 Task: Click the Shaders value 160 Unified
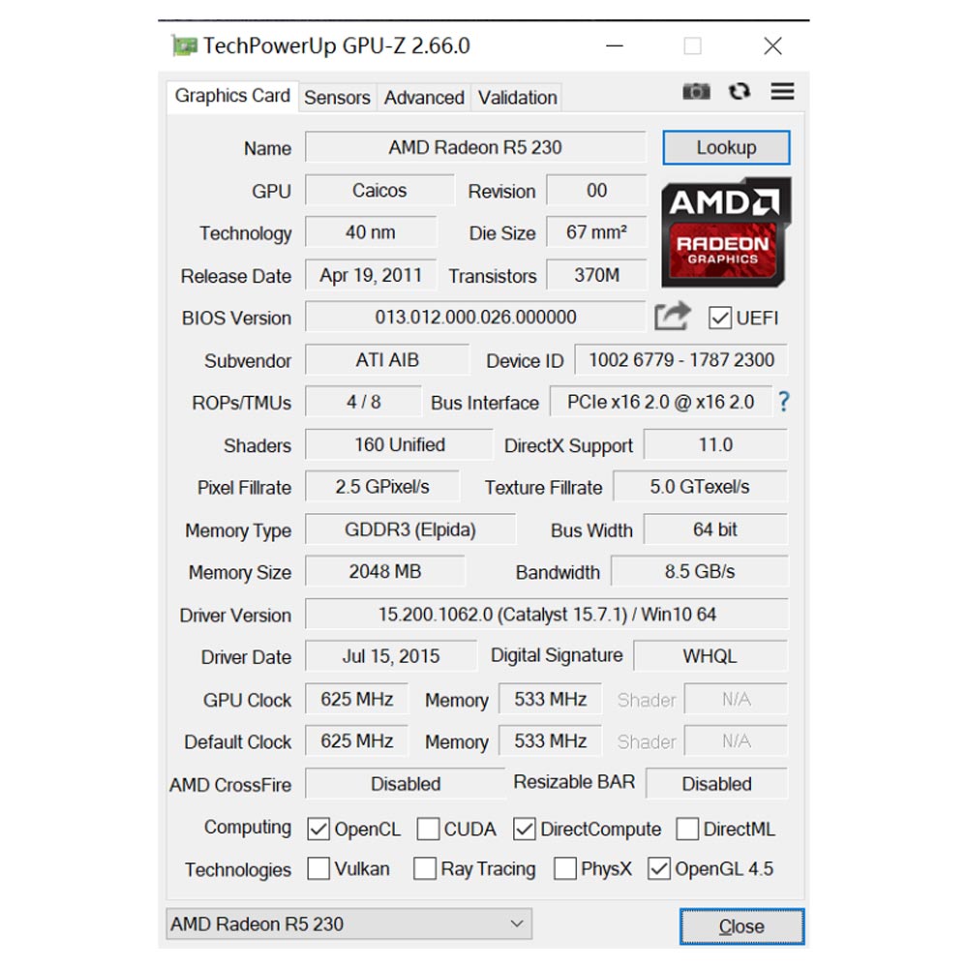click(x=400, y=444)
